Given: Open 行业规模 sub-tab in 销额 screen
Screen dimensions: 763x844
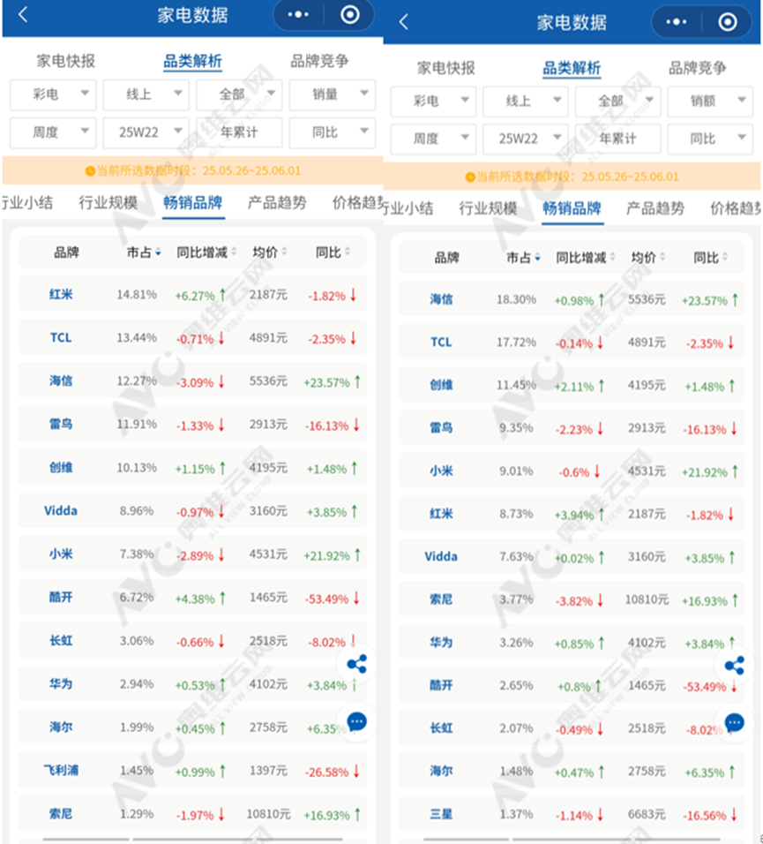Looking at the screenshot, I should (488, 208).
